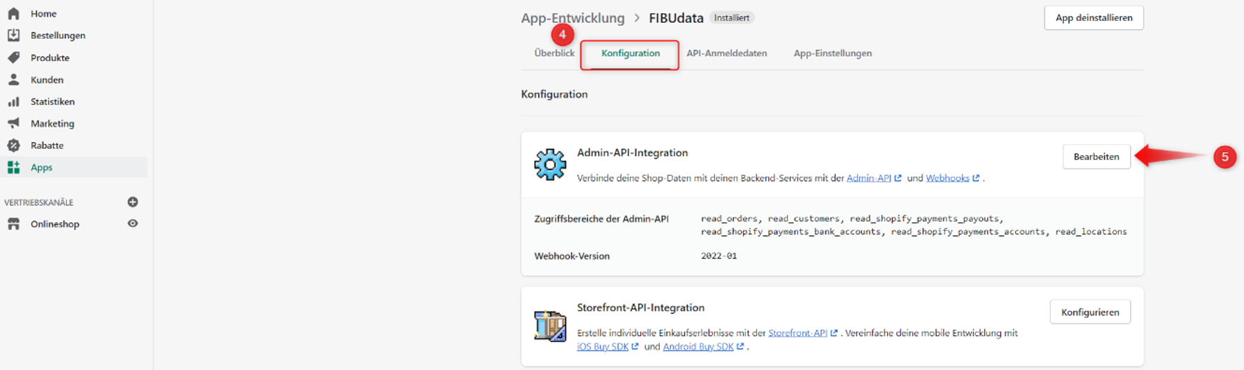
Task: Navigate back via App-Entwicklung breadcrumb
Action: click(x=572, y=18)
